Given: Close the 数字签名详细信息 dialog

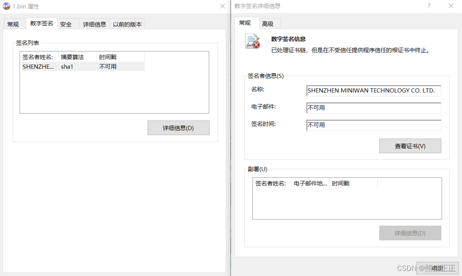Looking at the screenshot, I should coord(451,6).
